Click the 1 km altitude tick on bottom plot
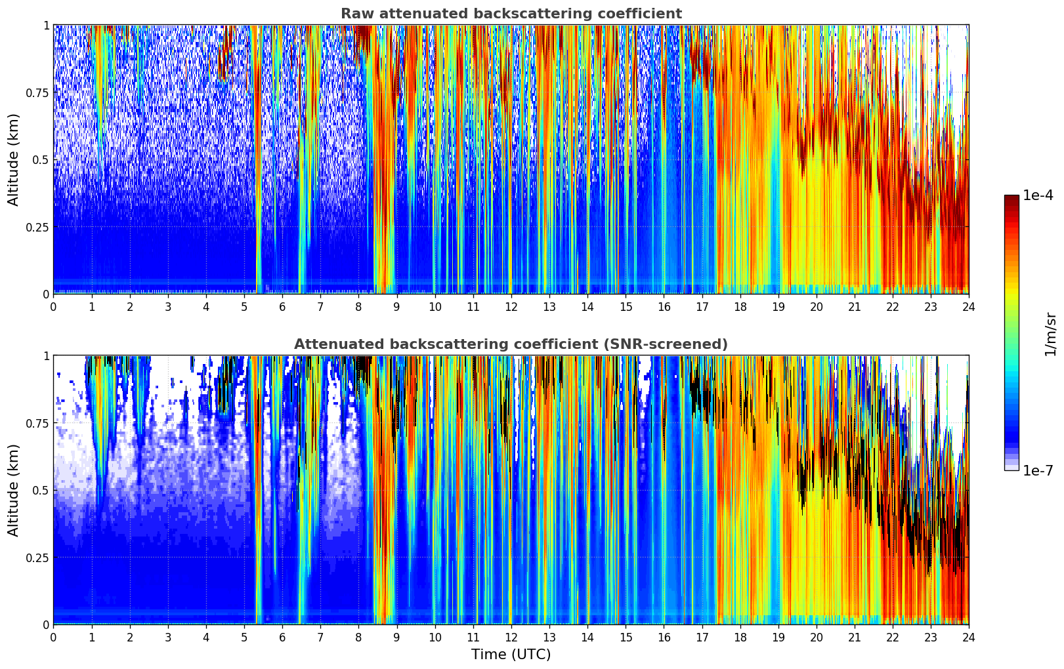The width and height of the screenshot is (1064, 669). 46,356
